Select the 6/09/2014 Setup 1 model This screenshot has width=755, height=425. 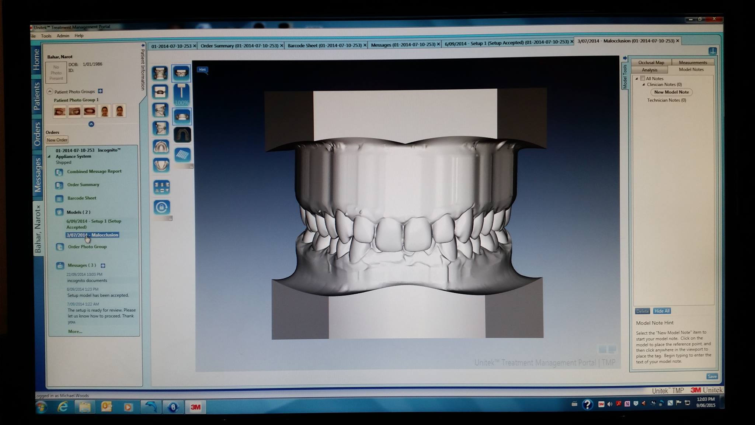(x=94, y=224)
